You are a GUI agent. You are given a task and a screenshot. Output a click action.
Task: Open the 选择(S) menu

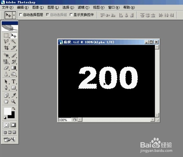coord(68,8)
